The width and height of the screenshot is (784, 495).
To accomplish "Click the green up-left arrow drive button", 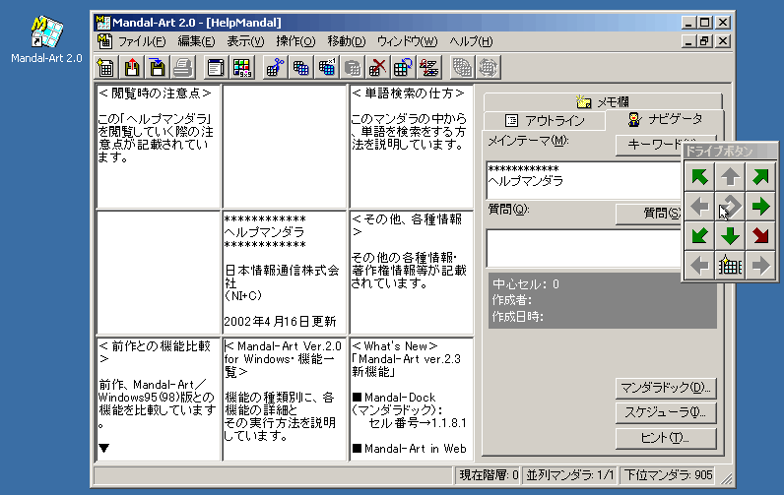I will coord(699,176).
